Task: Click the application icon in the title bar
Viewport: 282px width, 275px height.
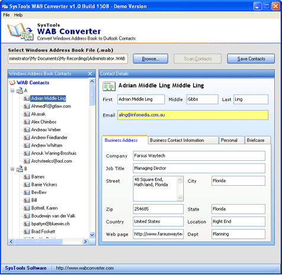Action: coord(5,7)
